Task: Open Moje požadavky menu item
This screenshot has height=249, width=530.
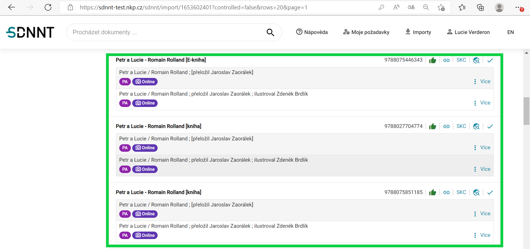Action: pyautogui.click(x=366, y=32)
